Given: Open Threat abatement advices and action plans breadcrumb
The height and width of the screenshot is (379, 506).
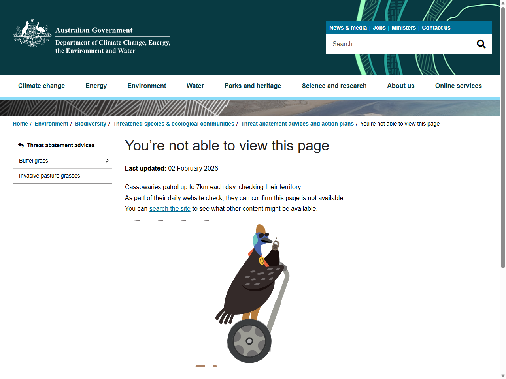Looking at the screenshot, I should click(x=297, y=124).
